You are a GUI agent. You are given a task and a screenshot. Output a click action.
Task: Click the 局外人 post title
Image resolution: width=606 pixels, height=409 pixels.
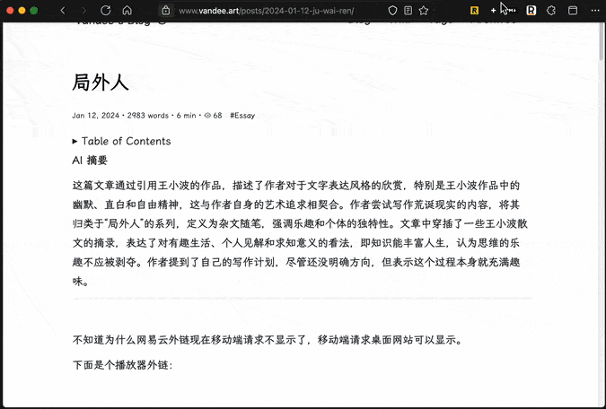[101, 83]
